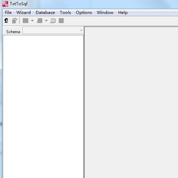The width and height of the screenshot is (178, 178).
Task: Open the Window menu
Action: (105, 13)
